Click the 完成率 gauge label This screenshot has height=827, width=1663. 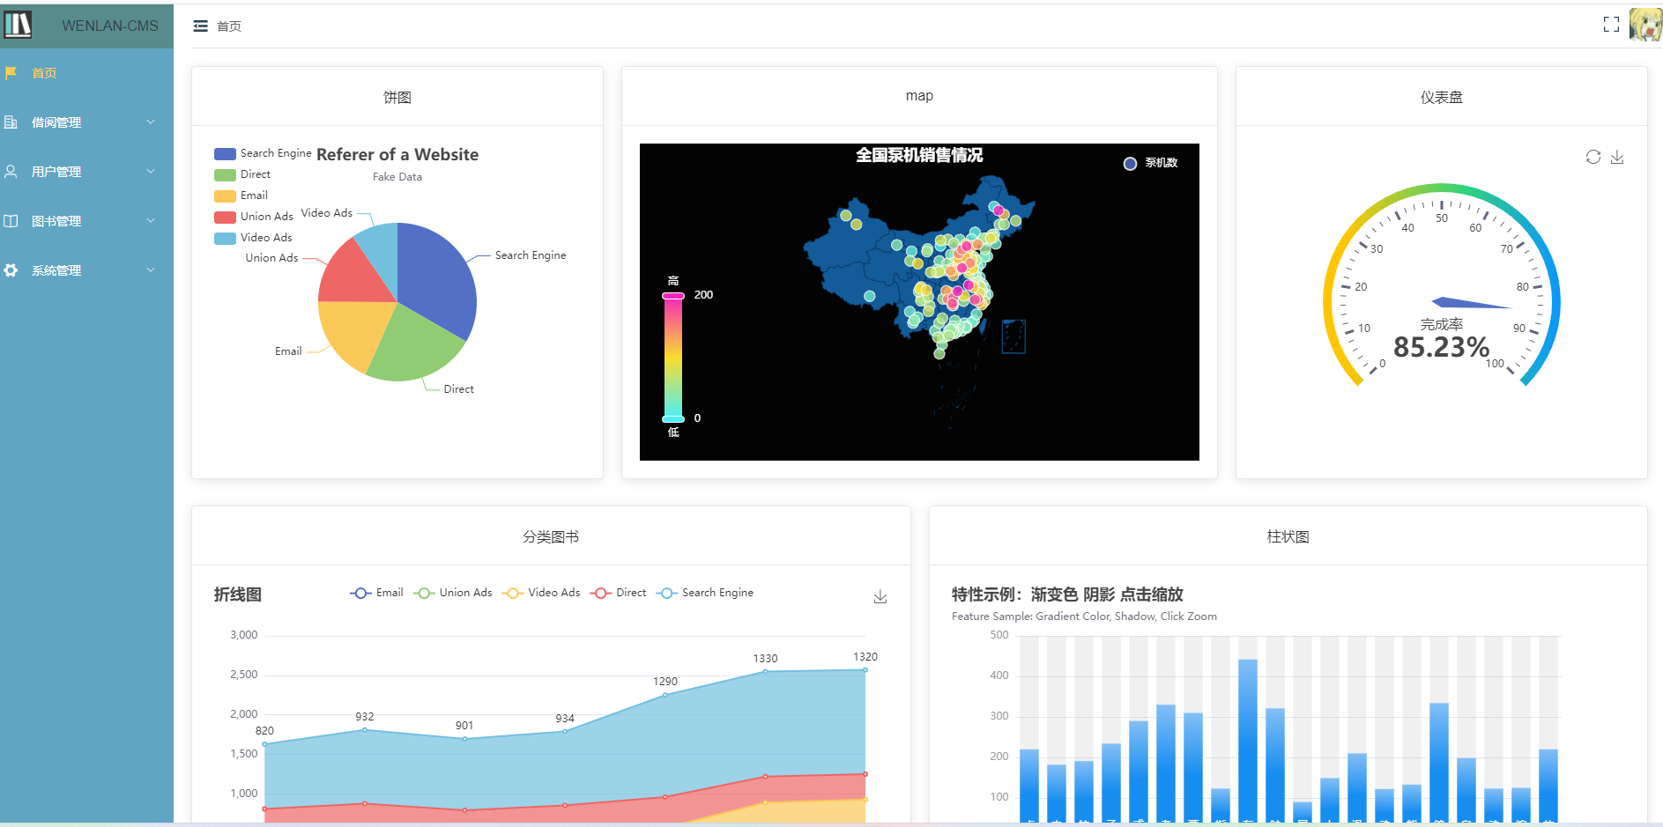[x=1442, y=325]
